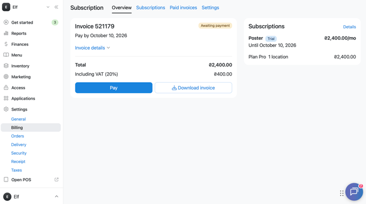
Task: Click the Elf account avatar at top
Action: pyautogui.click(x=6, y=7)
